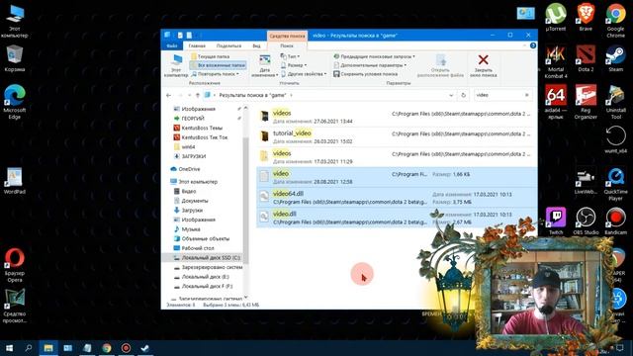The height and width of the screenshot is (356, 633).
Task: Select videos folder dated 17.03.2021 11:29
Action: tap(397, 157)
